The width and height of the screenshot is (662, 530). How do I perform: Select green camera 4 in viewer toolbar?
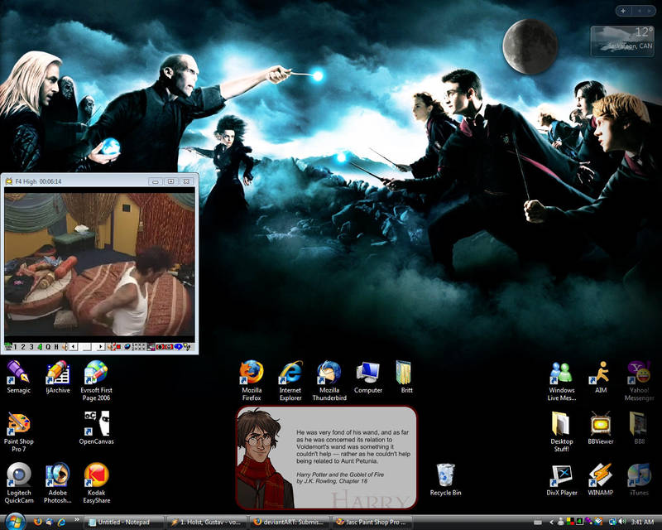(40, 347)
